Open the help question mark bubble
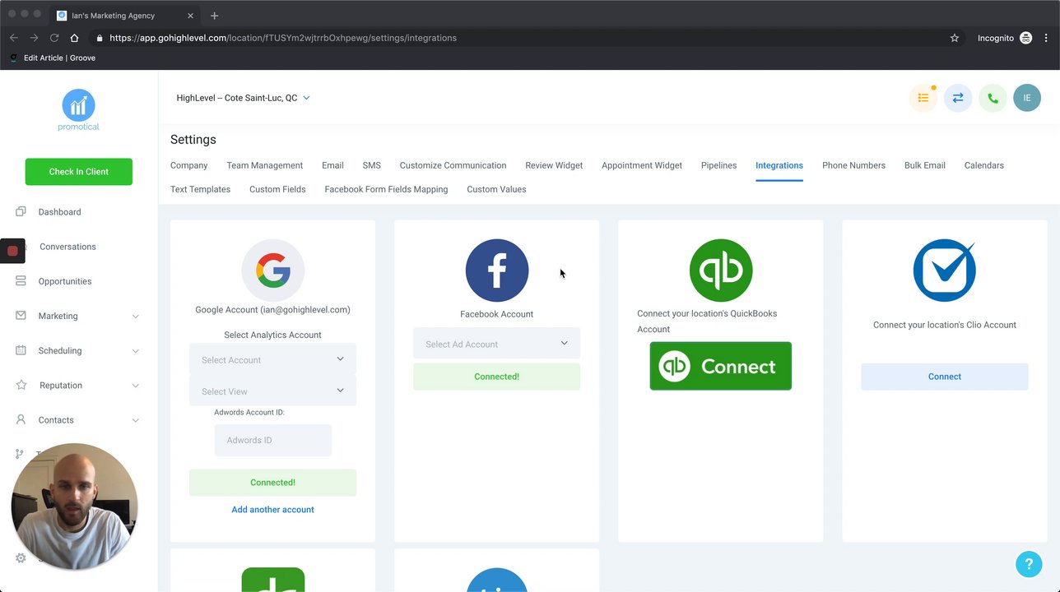Screen dimensions: 1060x592 pos(1029,564)
